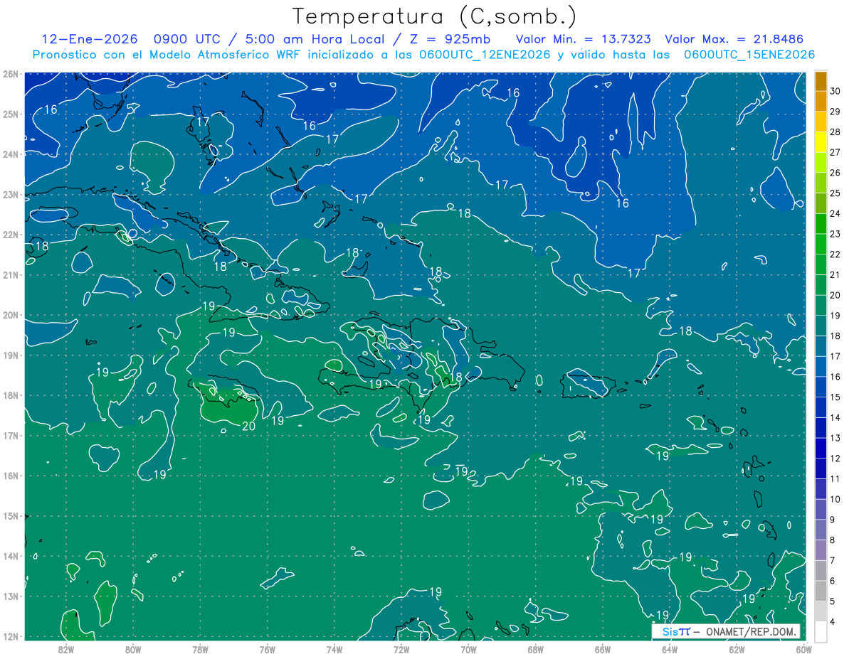Viewport: 854px width, 659px height.
Task: Click the "Valor Min. = 13.7323" value
Action: [x=584, y=39]
